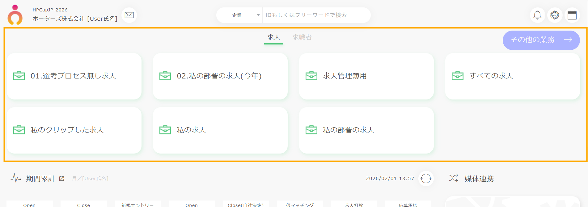Open the 私のクリップした求人 card
Image resolution: width=588 pixels, height=207 pixels.
[74, 130]
